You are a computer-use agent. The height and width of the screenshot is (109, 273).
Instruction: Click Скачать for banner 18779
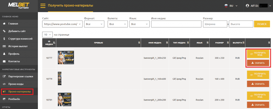(258, 84)
